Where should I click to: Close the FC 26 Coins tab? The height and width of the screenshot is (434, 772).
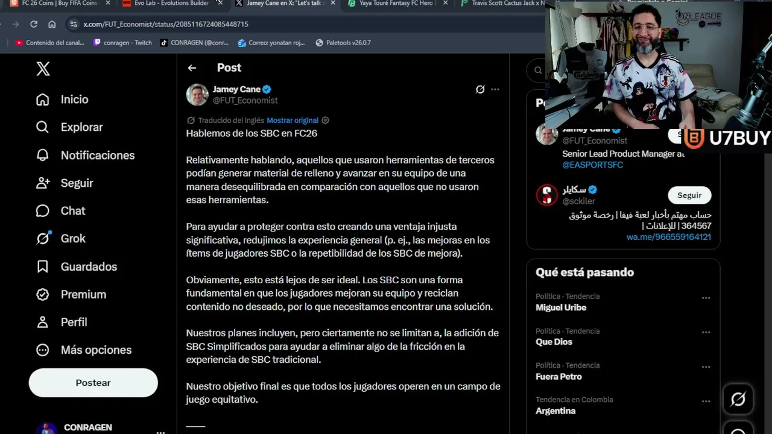coord(108,3)
